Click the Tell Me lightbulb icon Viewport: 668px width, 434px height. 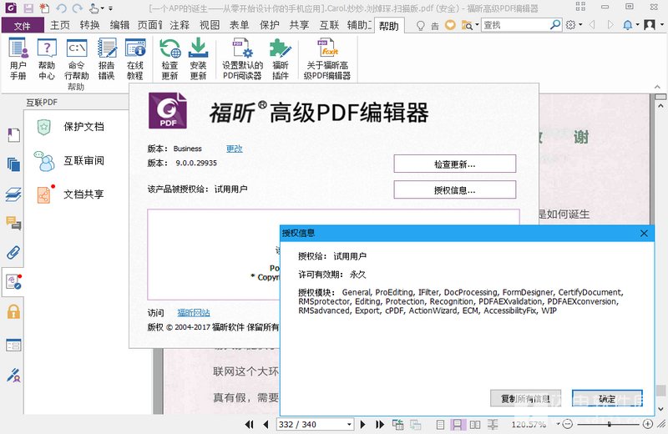(421, 26)
